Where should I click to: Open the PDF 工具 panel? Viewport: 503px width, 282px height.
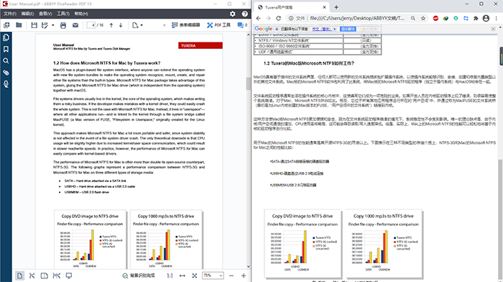click(218, 25)
